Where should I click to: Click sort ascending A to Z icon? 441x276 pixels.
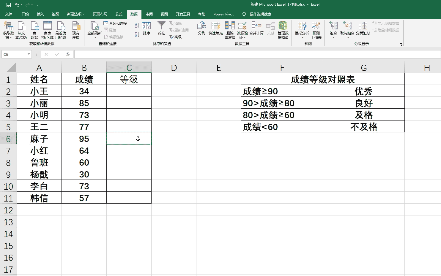(x=137, y=26)
